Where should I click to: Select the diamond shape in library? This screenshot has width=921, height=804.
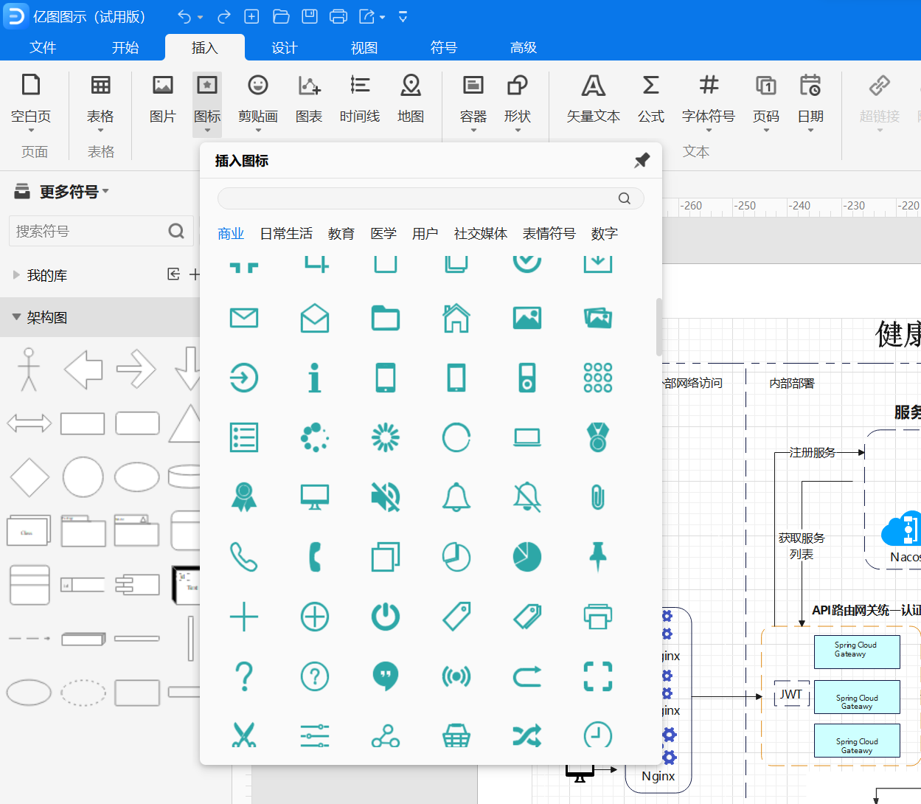(x=29, y=477)
